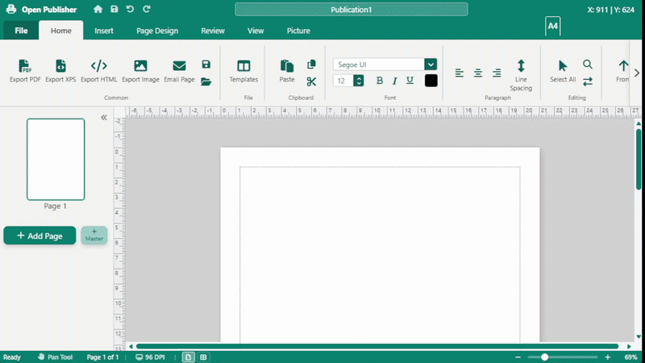The width and height of the screenshot is (645, 363).
Task: Undo the last action
Action: point(130,9)
